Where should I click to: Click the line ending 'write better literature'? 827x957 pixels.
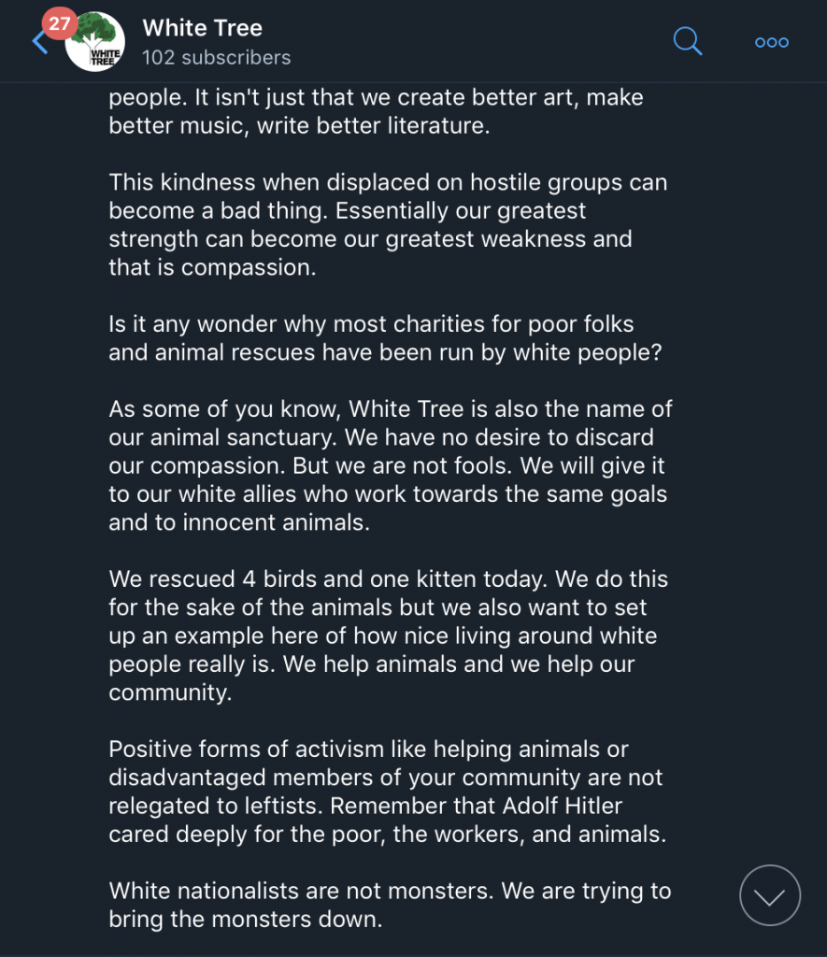(x=299, y=126)
